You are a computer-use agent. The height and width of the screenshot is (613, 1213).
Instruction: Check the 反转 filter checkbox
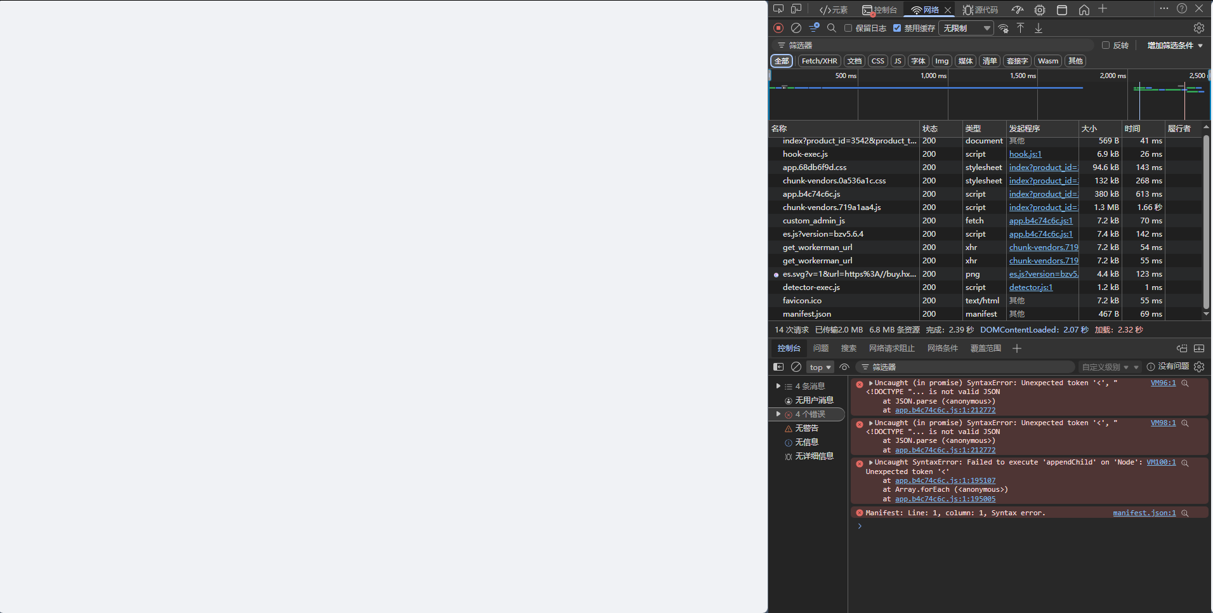tap(1106, 45)
